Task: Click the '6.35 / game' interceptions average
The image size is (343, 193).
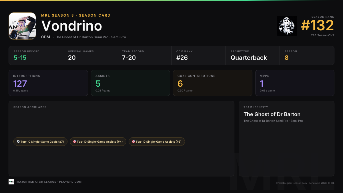Action: 21,91
